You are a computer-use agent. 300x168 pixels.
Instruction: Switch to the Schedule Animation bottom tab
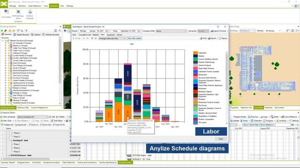click(52, 162)
